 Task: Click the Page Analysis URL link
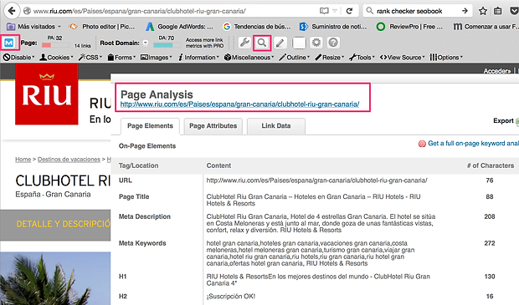coord(239,104)
